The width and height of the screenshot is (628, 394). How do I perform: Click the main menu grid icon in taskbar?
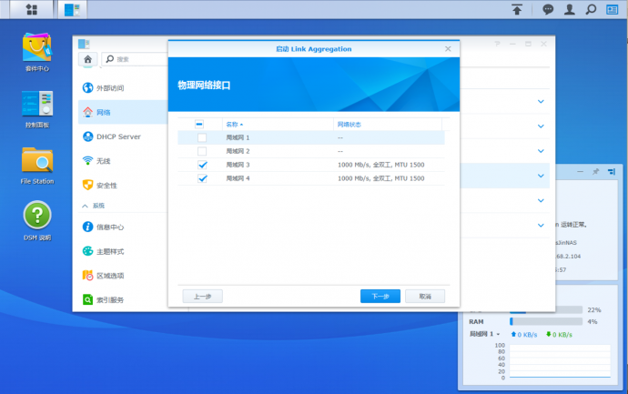(x=32, y=10)
